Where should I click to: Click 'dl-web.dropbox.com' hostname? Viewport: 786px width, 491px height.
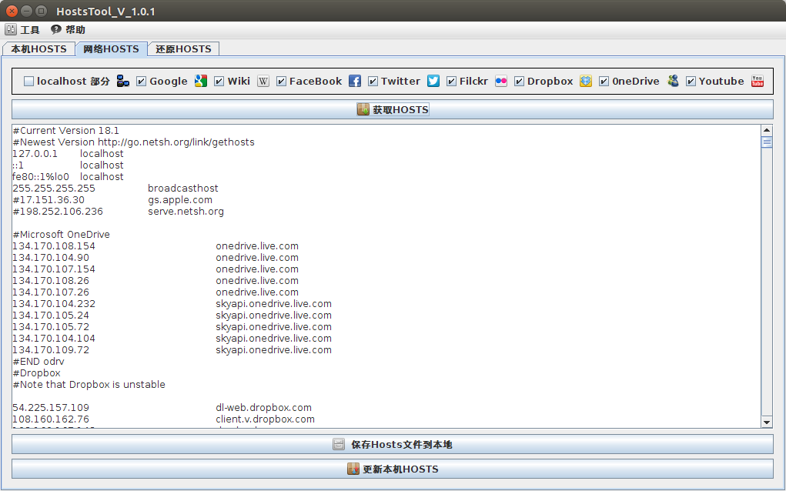click(264, 407)
